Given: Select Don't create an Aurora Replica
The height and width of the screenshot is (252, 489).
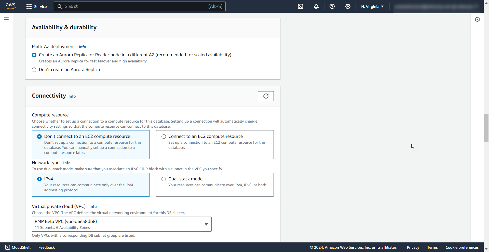Looking at the screenshot, I should click(34, 70).
